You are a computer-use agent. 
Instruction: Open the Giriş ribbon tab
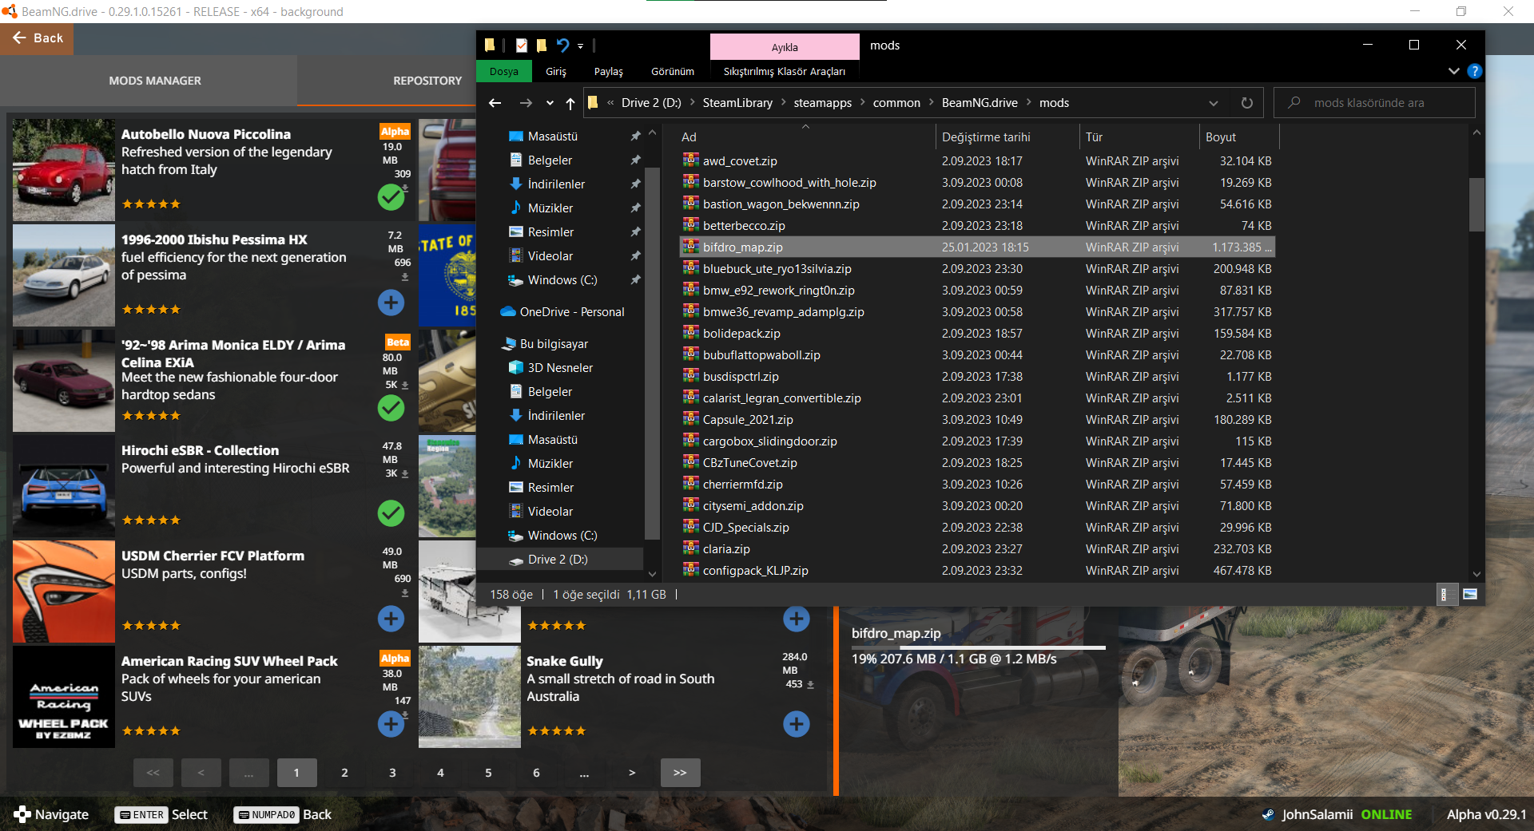(x=556, y=72)
